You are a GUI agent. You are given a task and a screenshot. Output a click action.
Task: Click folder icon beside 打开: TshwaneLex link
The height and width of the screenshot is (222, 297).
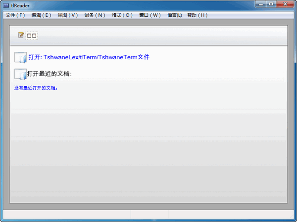20,57
